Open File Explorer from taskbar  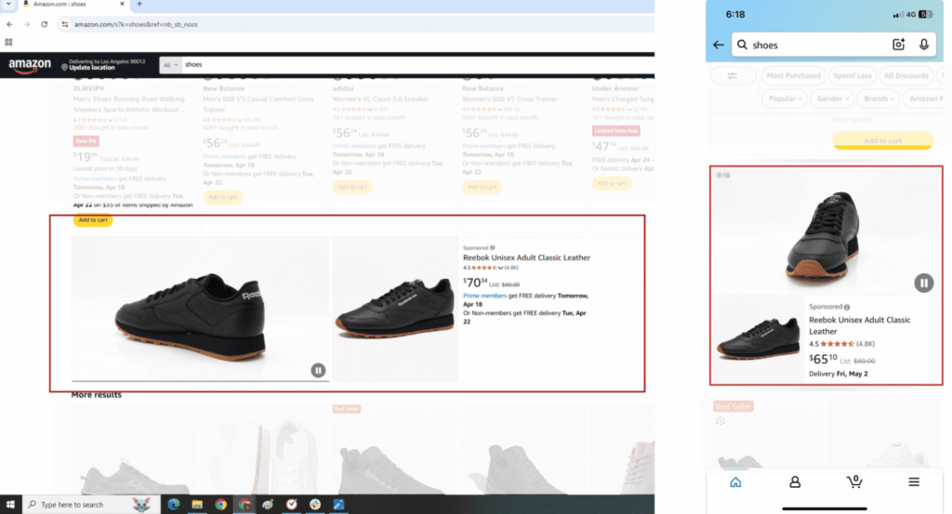[197, 505]
